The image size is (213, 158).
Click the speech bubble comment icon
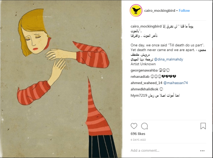click(x=144, y=126)
